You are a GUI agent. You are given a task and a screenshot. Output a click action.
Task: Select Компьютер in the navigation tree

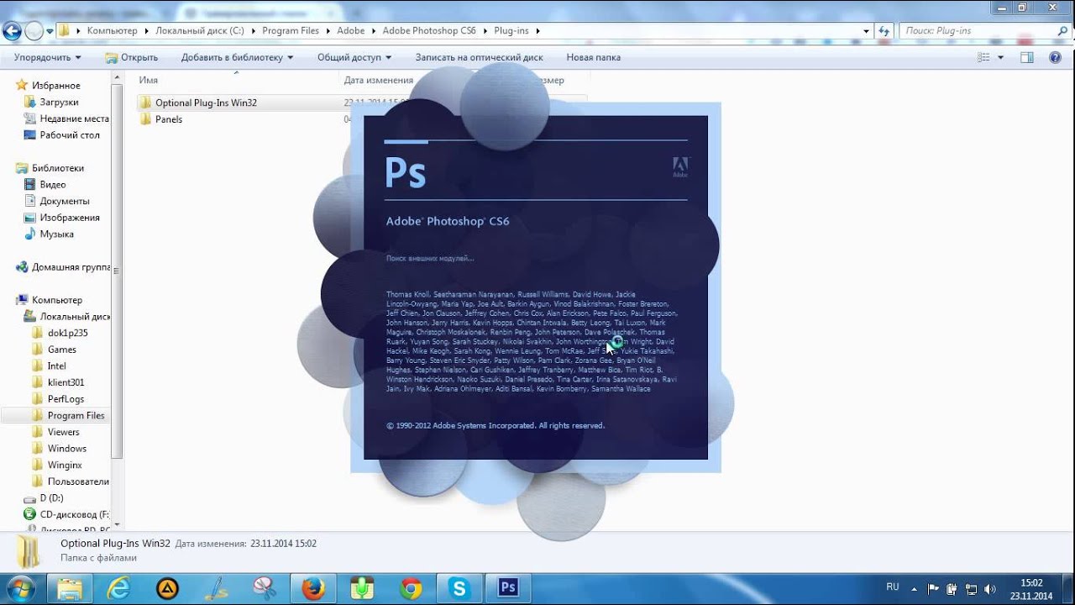(x=57, y=300)
